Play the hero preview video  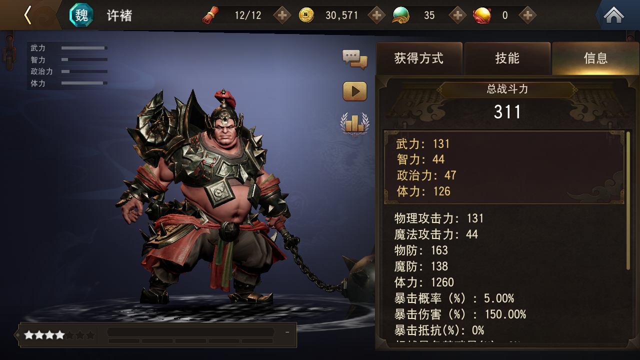point(355,91)
